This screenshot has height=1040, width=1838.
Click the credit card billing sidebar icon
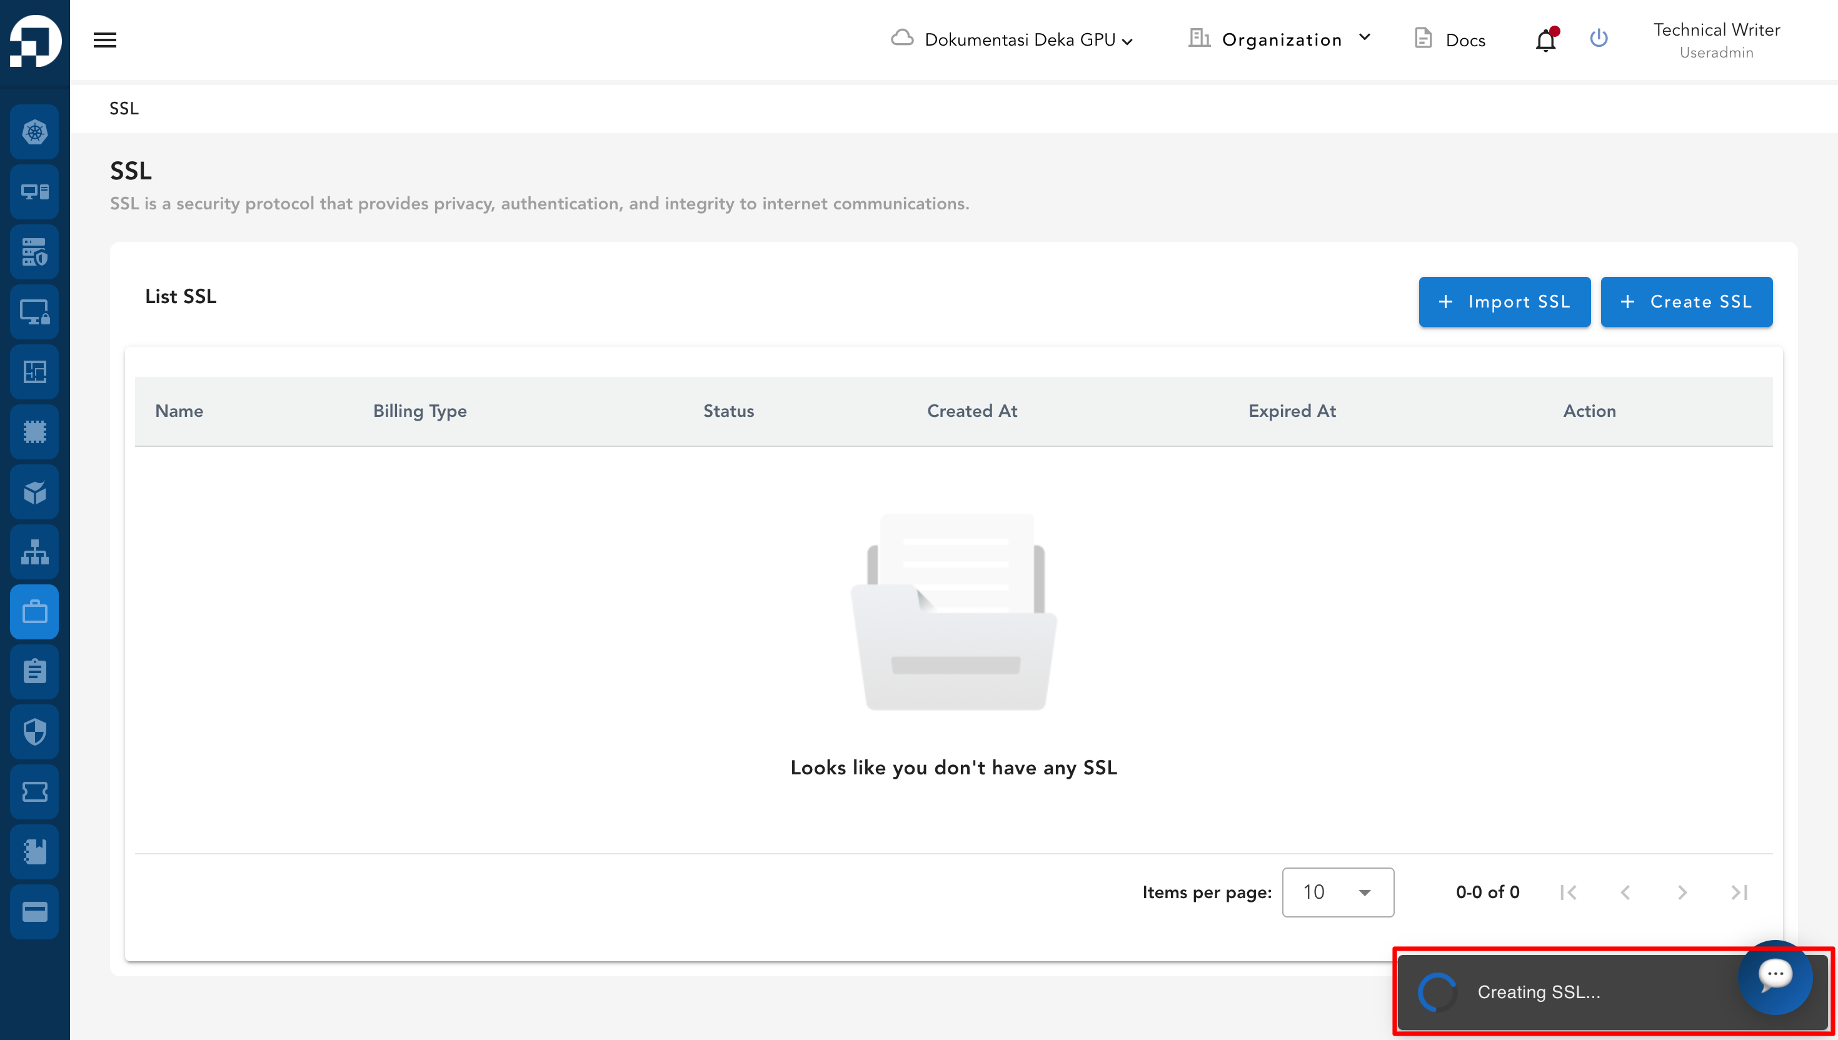pos(34,911)
